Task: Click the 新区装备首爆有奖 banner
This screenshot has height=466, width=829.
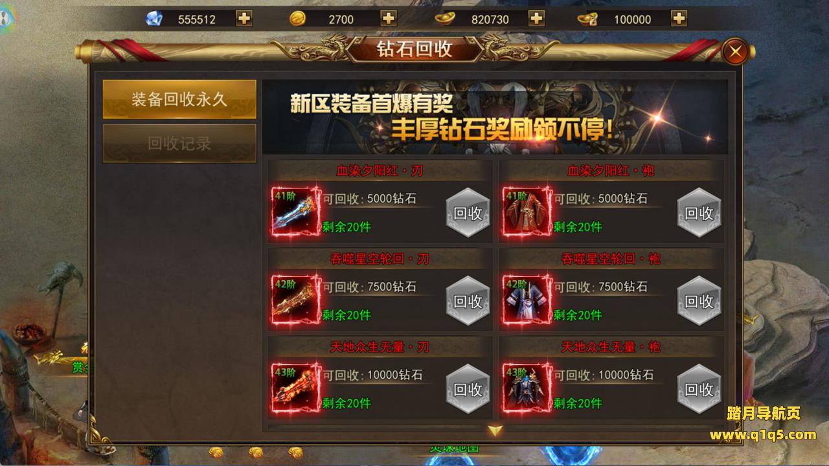Action: click(x=495, y=117)
